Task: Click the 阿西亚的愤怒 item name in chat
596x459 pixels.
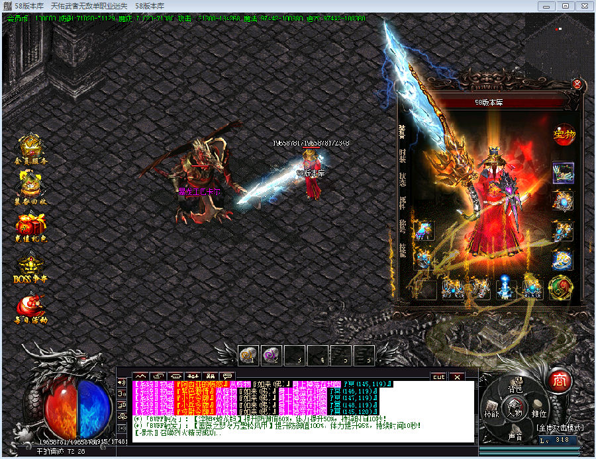Action: [201, 384]
